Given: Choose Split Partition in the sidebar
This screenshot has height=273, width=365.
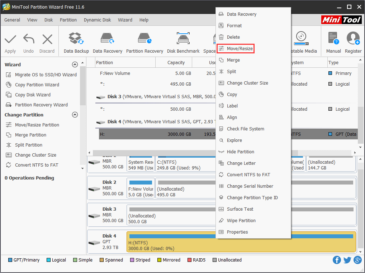Looking at the screenshot, I should tap(24, 145).
